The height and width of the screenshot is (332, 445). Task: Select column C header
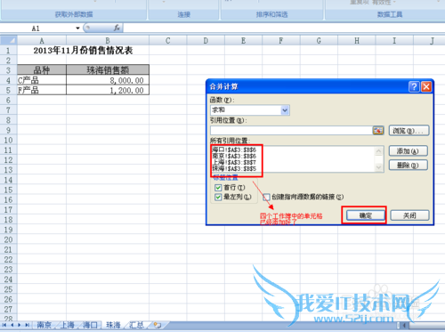168,40
